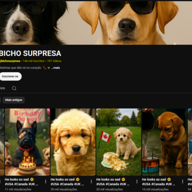Expand channel description with ...mais
Image resolution: width=192 pixels, height=192 pixels.
tap(55, 68)
